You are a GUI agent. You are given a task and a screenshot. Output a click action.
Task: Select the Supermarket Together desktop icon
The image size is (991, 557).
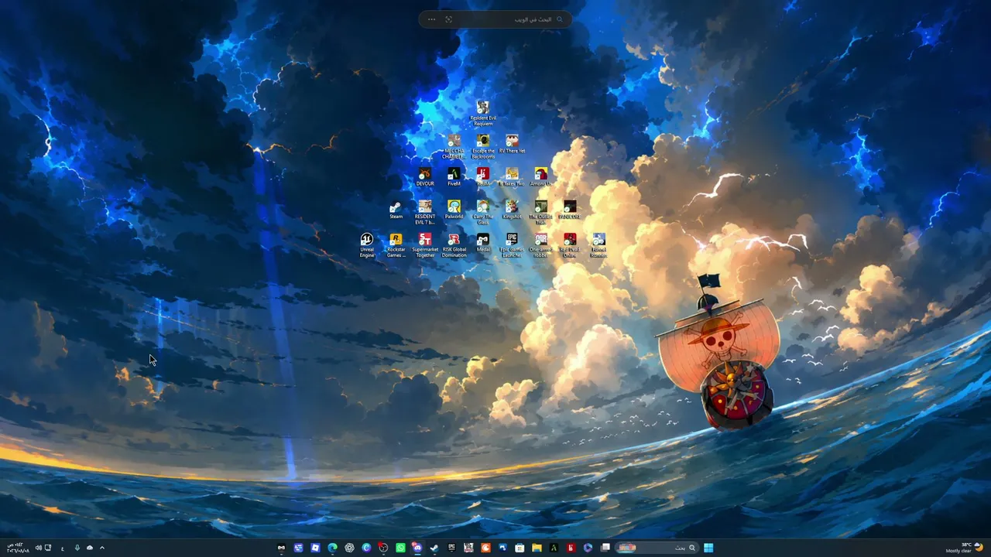click(425, 245)
